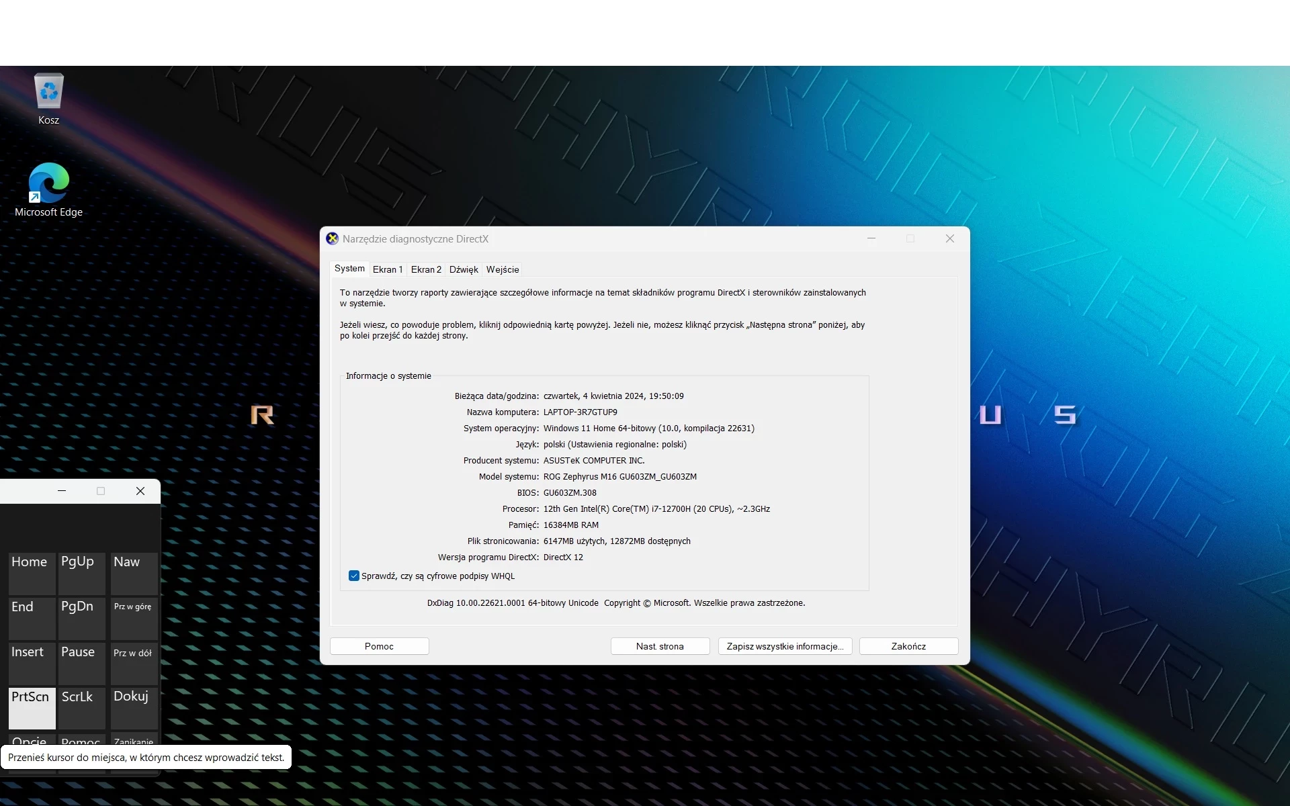Viewport: 1290px width, 806px height.
Task: Go to the Wejście tab
Action: (x=503, y=269)
